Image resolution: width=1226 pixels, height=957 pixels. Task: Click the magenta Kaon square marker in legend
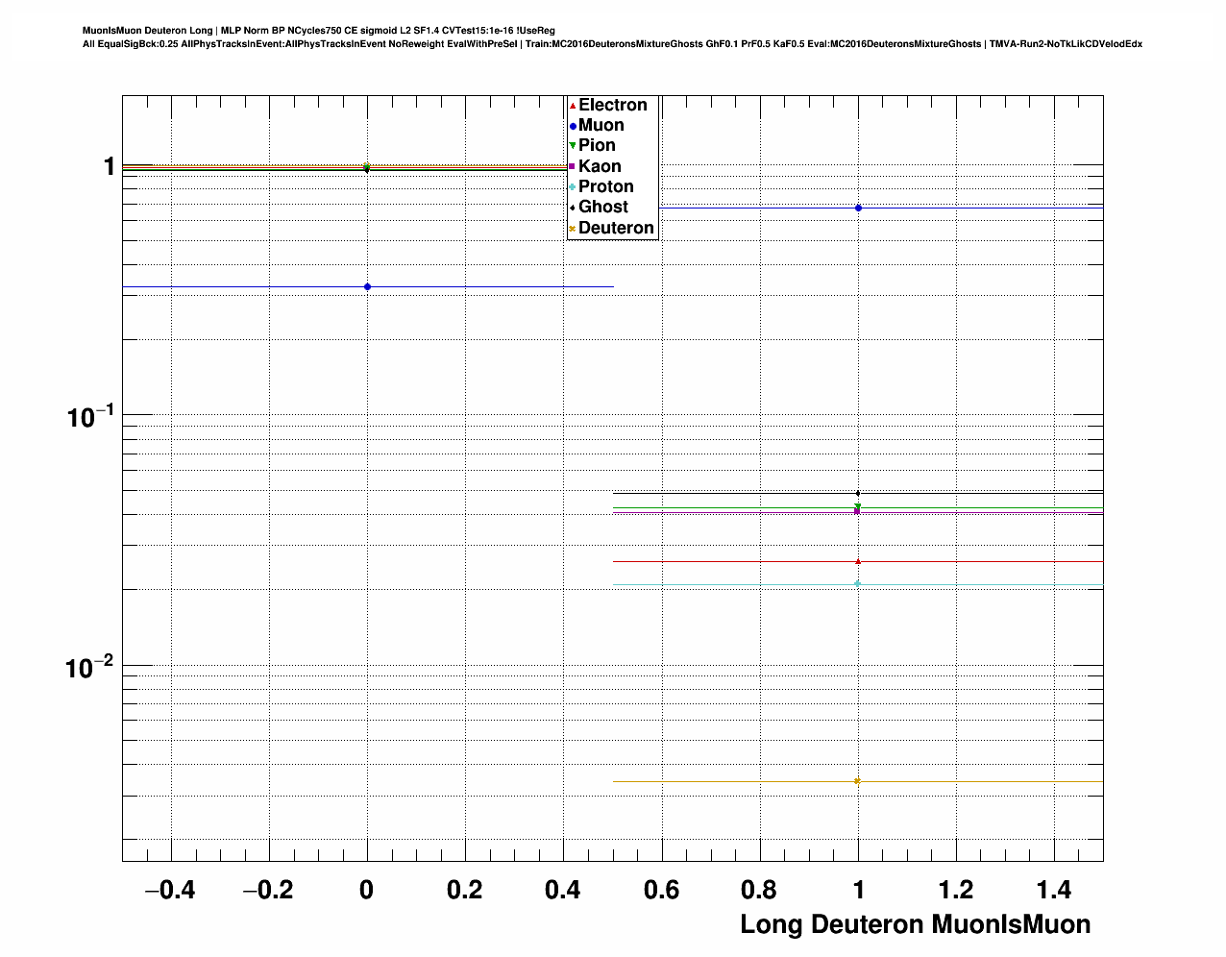[573, 167]
